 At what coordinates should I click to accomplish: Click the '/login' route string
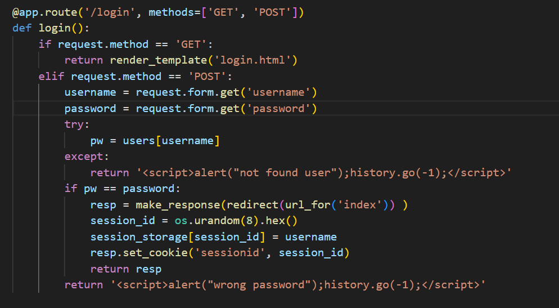tap(110, 12)
